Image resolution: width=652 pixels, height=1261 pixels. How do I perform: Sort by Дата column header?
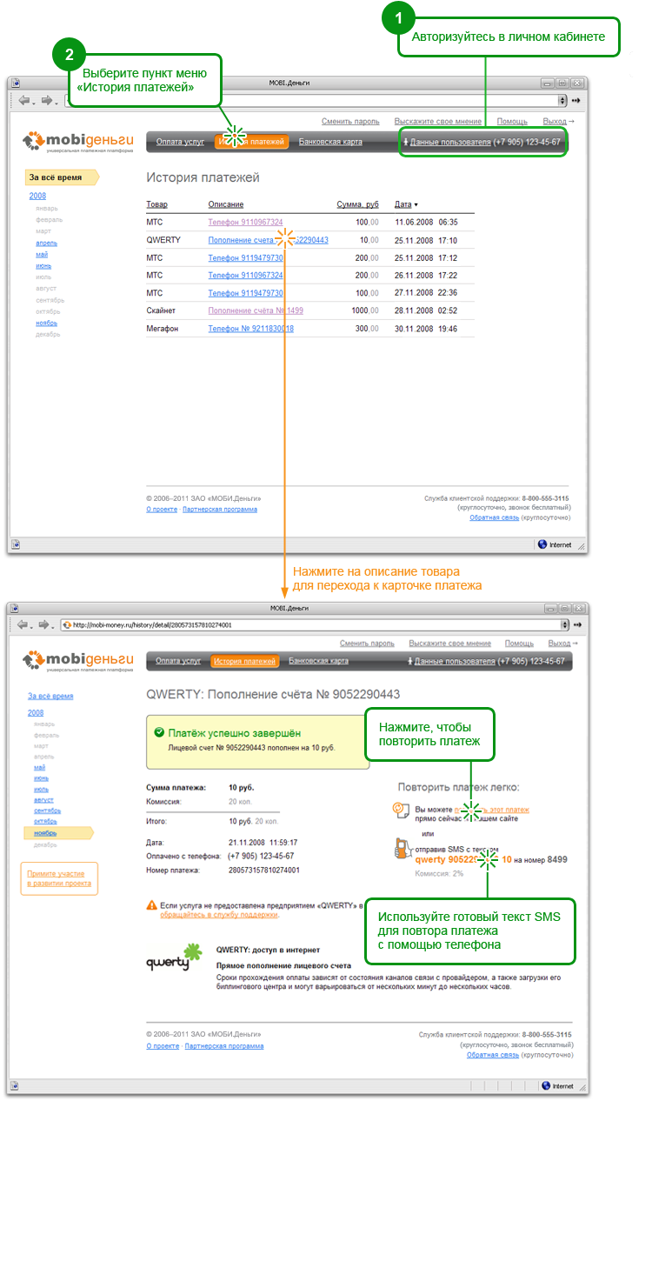[403, 204]
